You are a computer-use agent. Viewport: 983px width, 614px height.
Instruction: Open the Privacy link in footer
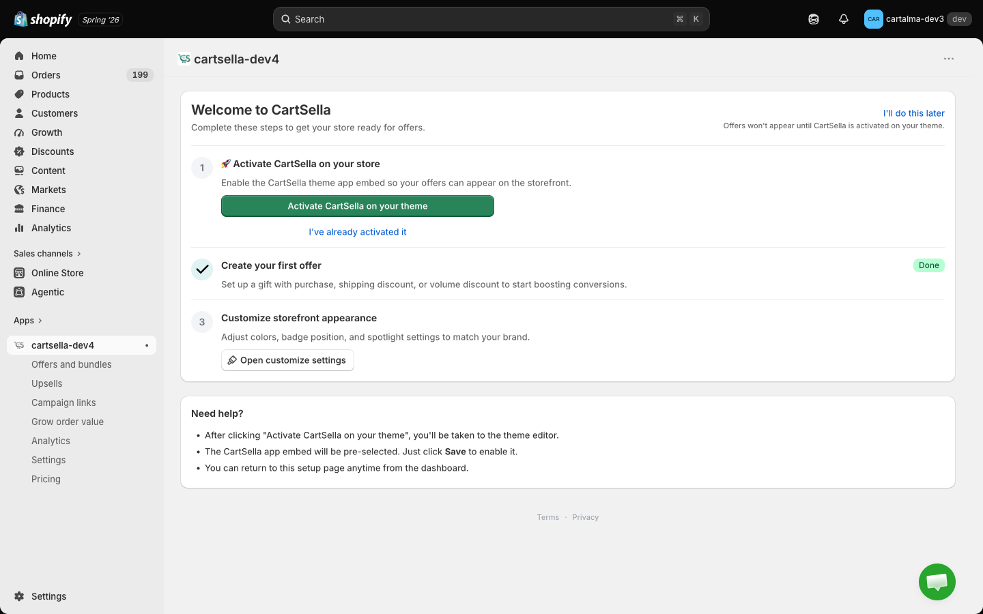586,517
